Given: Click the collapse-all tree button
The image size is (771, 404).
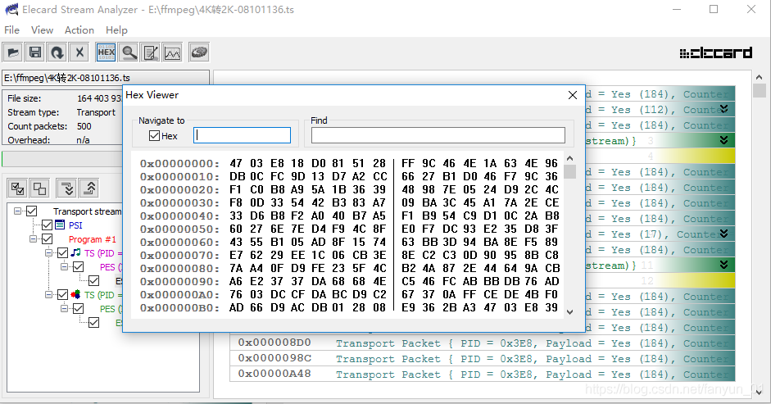Looking at the screenshot, I should [89, 188].
